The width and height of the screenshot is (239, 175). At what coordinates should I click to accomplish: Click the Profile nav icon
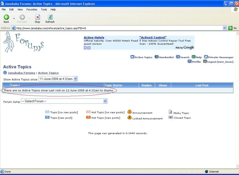(189, 61)
